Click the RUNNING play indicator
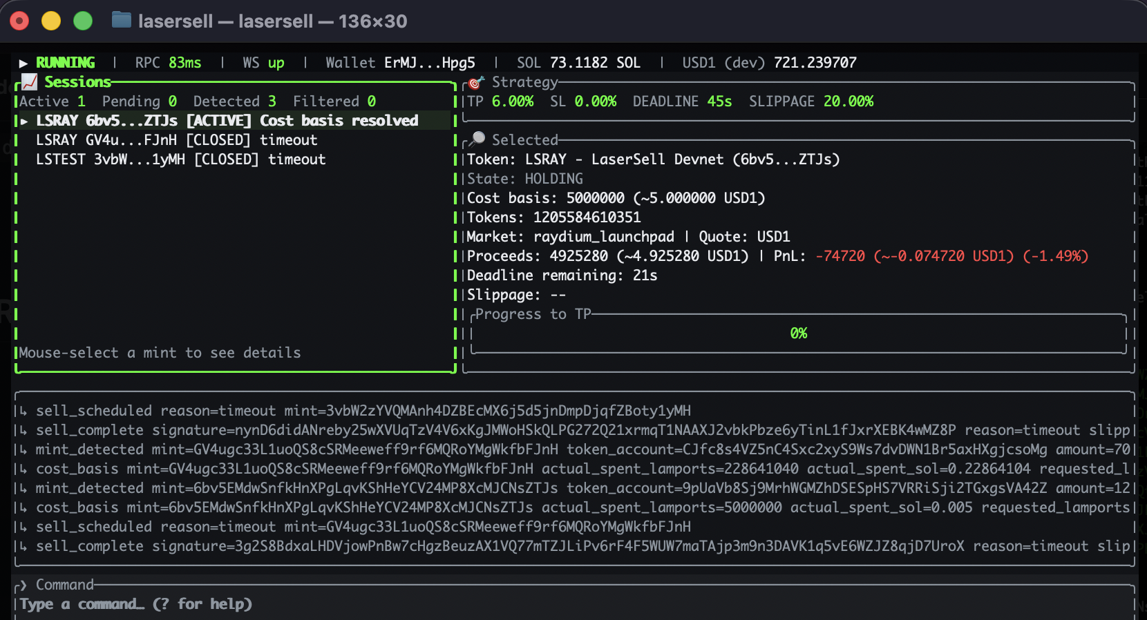This screenshot has height=620, width=1147. click(x=23, y=63)
